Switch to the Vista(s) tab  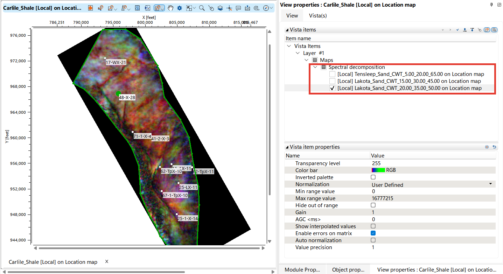tap(317, 15)
